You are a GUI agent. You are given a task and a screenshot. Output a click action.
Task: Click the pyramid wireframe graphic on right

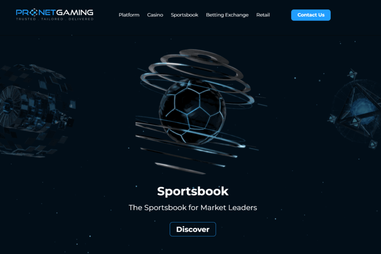tap(356, 109)
